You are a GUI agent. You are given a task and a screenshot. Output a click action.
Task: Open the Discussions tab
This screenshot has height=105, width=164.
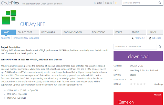(98, 32)
